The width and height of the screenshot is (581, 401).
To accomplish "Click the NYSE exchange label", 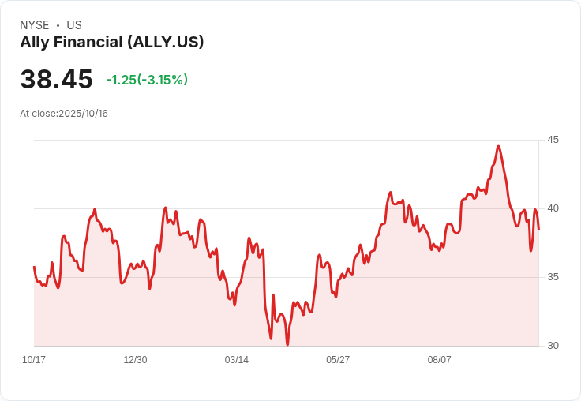I will tap(35, 25).
